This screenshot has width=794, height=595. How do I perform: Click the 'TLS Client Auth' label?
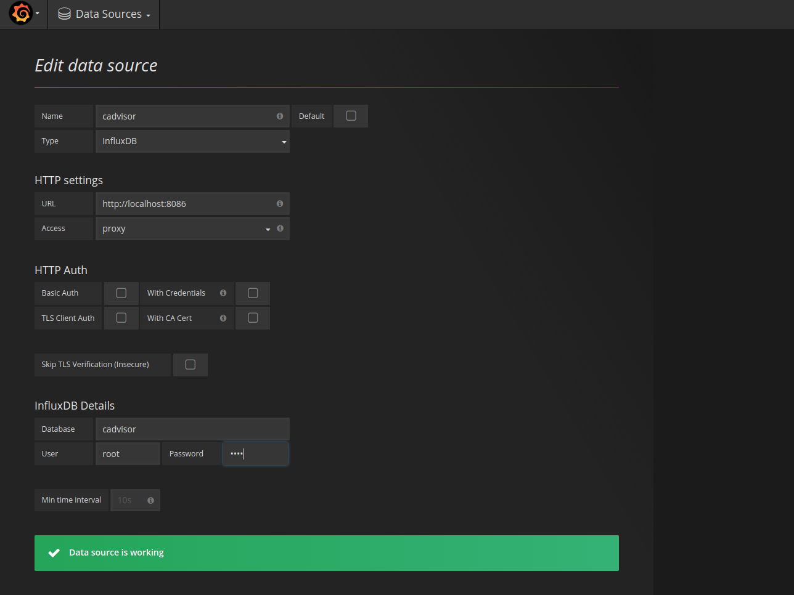pos(68,318)
